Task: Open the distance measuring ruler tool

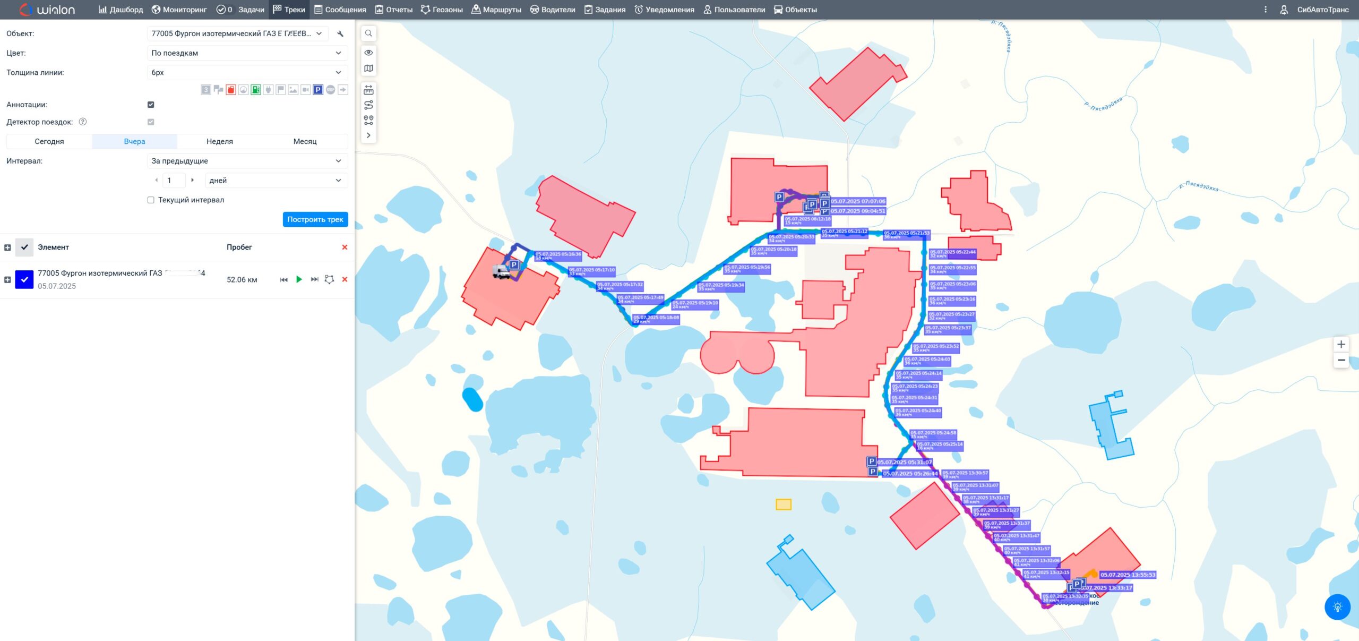Action: 368,90
